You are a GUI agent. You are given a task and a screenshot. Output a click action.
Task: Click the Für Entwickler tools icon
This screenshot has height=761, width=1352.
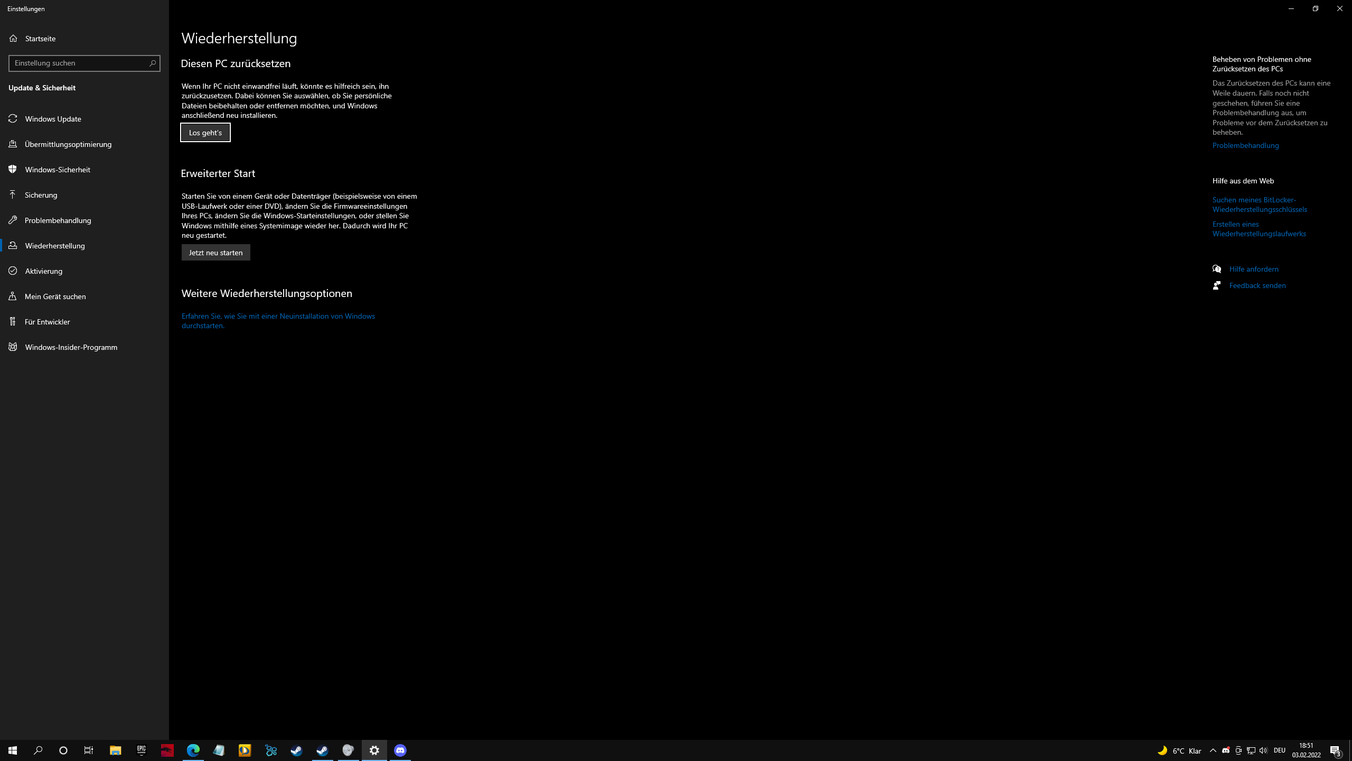click(13, 322)
